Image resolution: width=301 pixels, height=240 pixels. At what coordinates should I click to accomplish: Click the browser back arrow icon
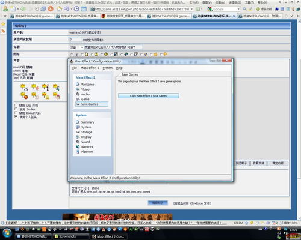23,9
